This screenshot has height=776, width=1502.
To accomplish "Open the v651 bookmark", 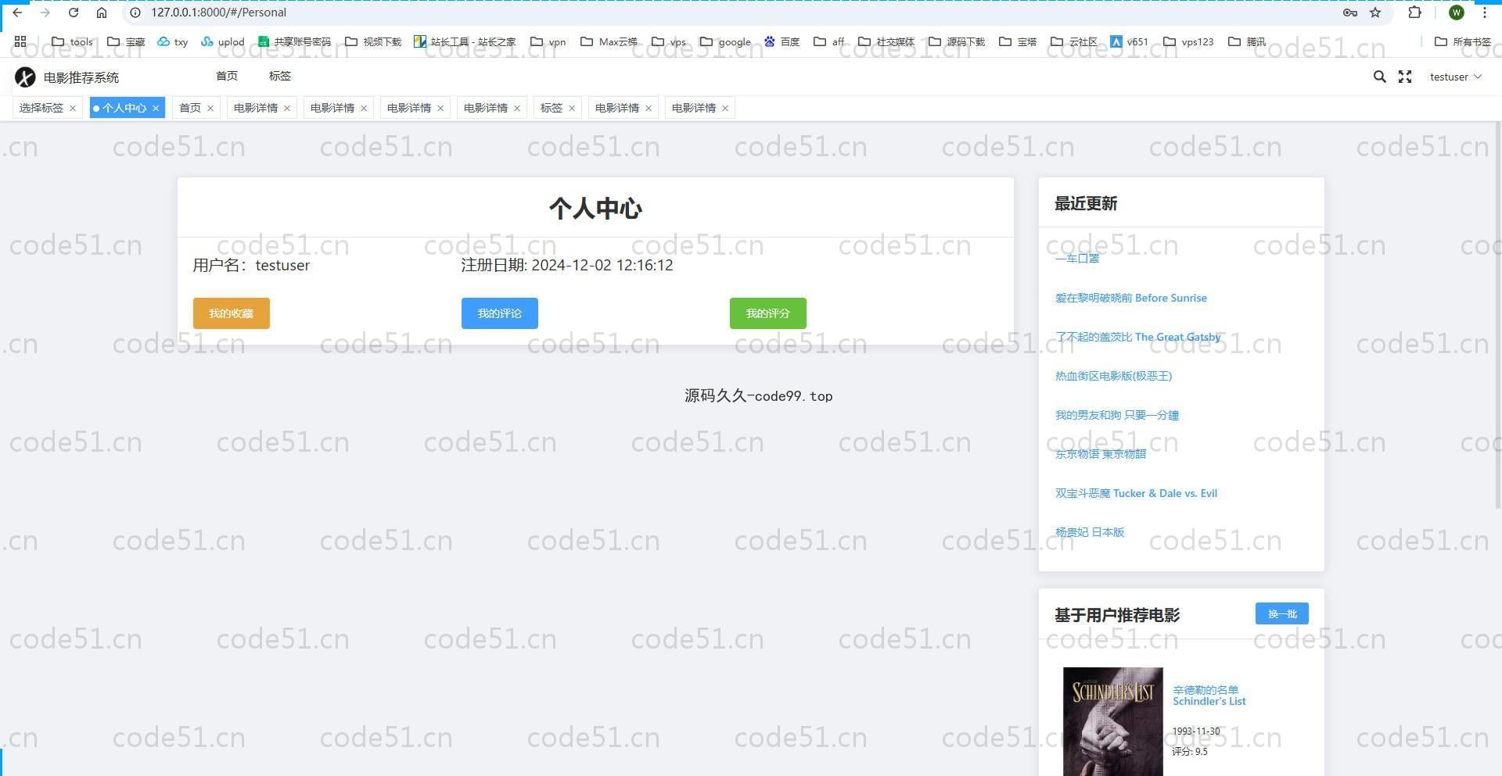I will click(x=1129, y=41).
